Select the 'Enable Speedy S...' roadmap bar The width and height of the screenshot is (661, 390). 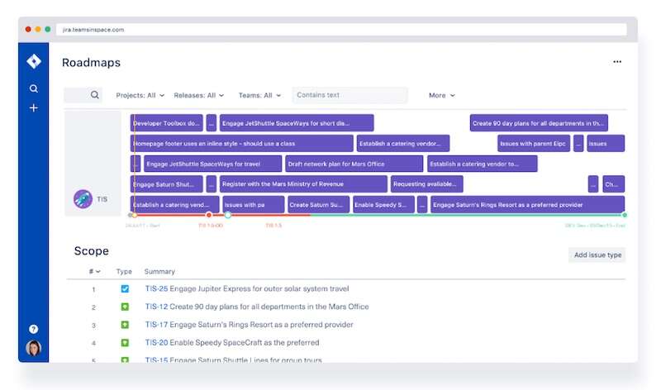[x=383, y=204]
